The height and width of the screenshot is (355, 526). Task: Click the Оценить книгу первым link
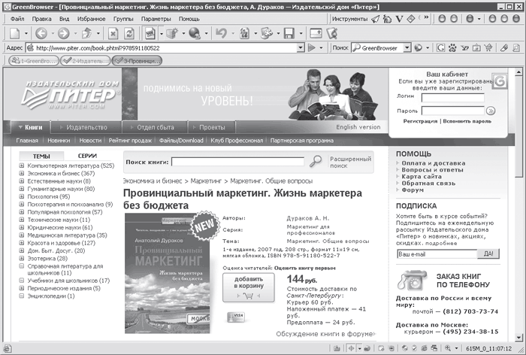pos(304,268)
